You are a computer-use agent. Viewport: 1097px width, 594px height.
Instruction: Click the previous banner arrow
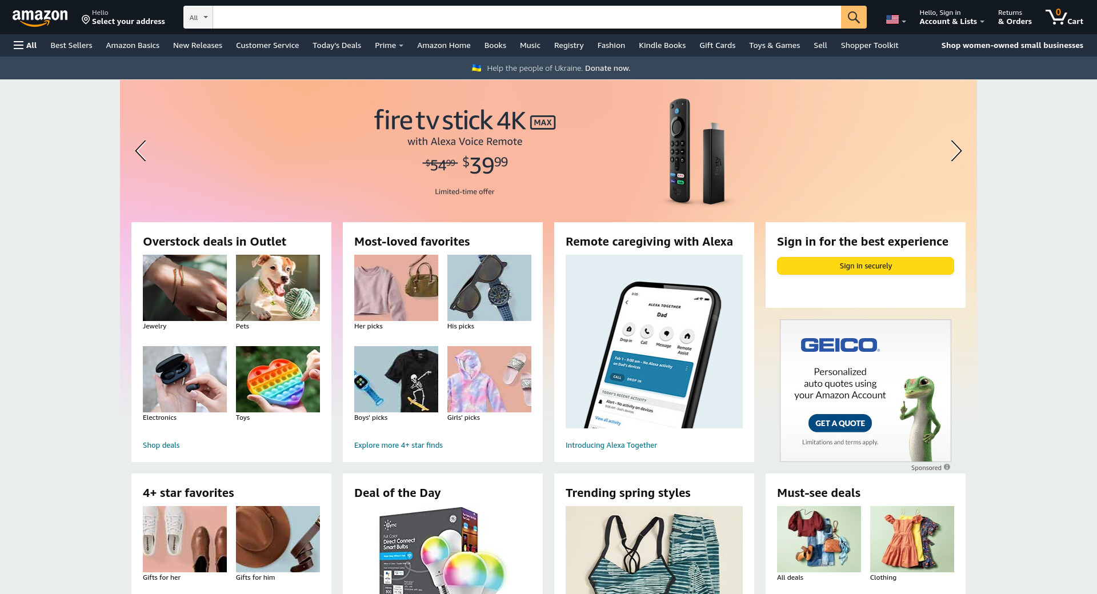click(141, 151)
